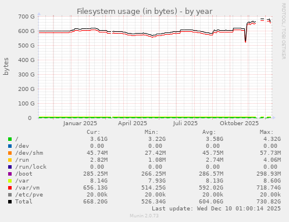The height and width of the screenshot is (222, 289).
Task: Click the /var/vm max value 718.74G
Action: pyautogui.click(x=269, y=188)
